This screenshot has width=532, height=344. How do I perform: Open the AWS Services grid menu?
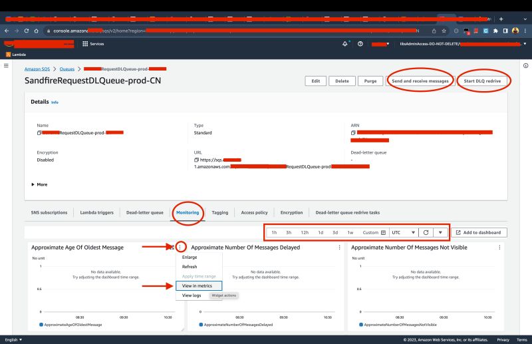coord(93,44)
